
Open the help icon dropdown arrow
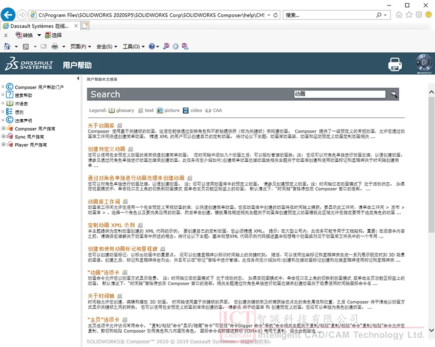coord(158,47)
